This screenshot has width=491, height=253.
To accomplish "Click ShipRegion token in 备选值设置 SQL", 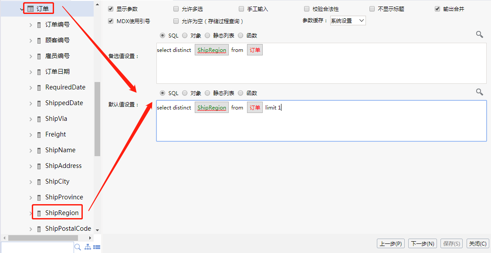I will point(212,50).
